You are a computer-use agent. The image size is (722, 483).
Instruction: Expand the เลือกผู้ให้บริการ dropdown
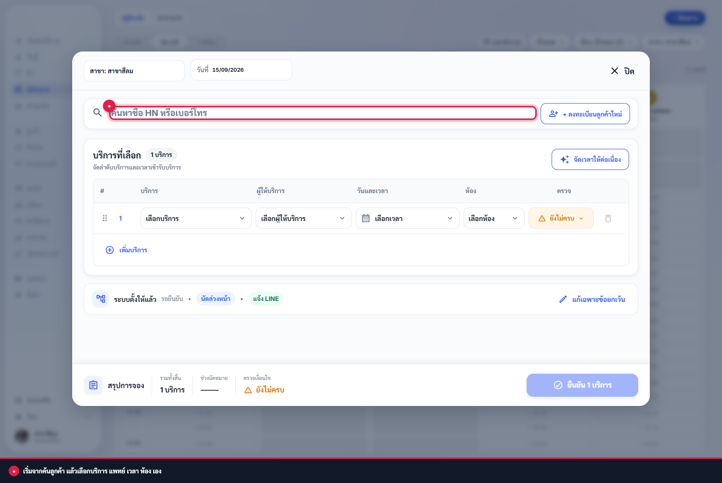pos(304,218)
